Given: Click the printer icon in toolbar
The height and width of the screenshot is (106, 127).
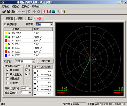Looking at the screenshot, I should point(13,12).
